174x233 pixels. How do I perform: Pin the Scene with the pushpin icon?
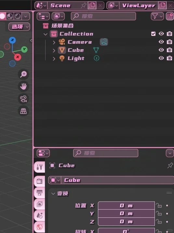click(84, 6)
